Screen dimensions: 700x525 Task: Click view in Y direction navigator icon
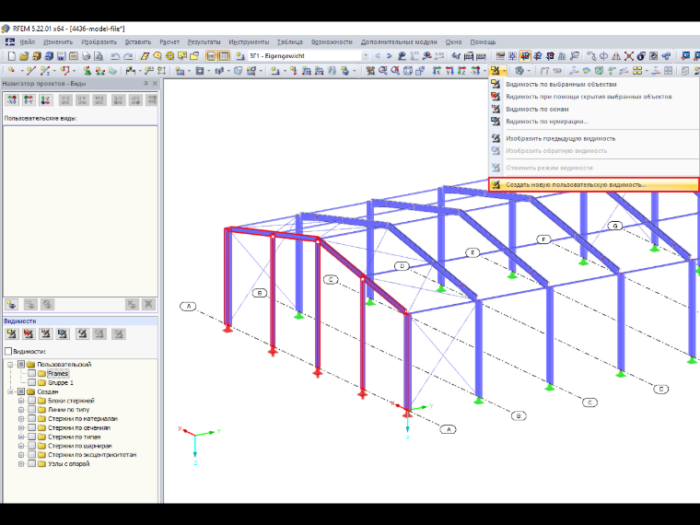point(29,100)
